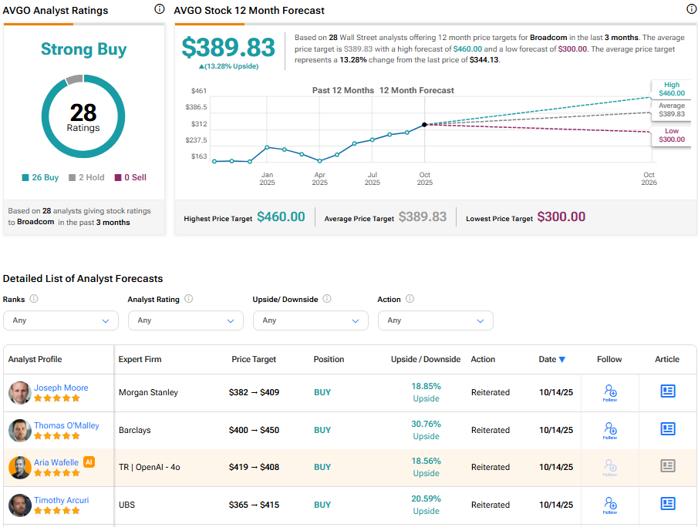Image resolution: width=698 pixels, height=527 pixels.
Task: Open article for Barclays rating
Action: pos(667,429)
